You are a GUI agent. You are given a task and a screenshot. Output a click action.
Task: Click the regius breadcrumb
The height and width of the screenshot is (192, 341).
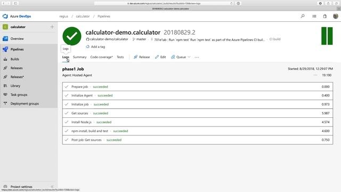[x=64, y=17]
